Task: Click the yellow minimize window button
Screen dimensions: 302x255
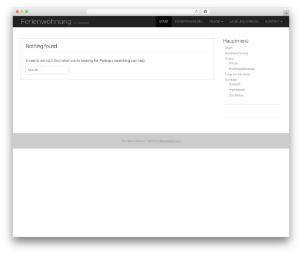Action: [22, 12]
